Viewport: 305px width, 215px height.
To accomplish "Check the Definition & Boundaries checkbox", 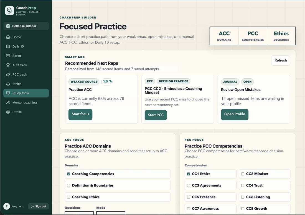I will (x=68, y=185).
